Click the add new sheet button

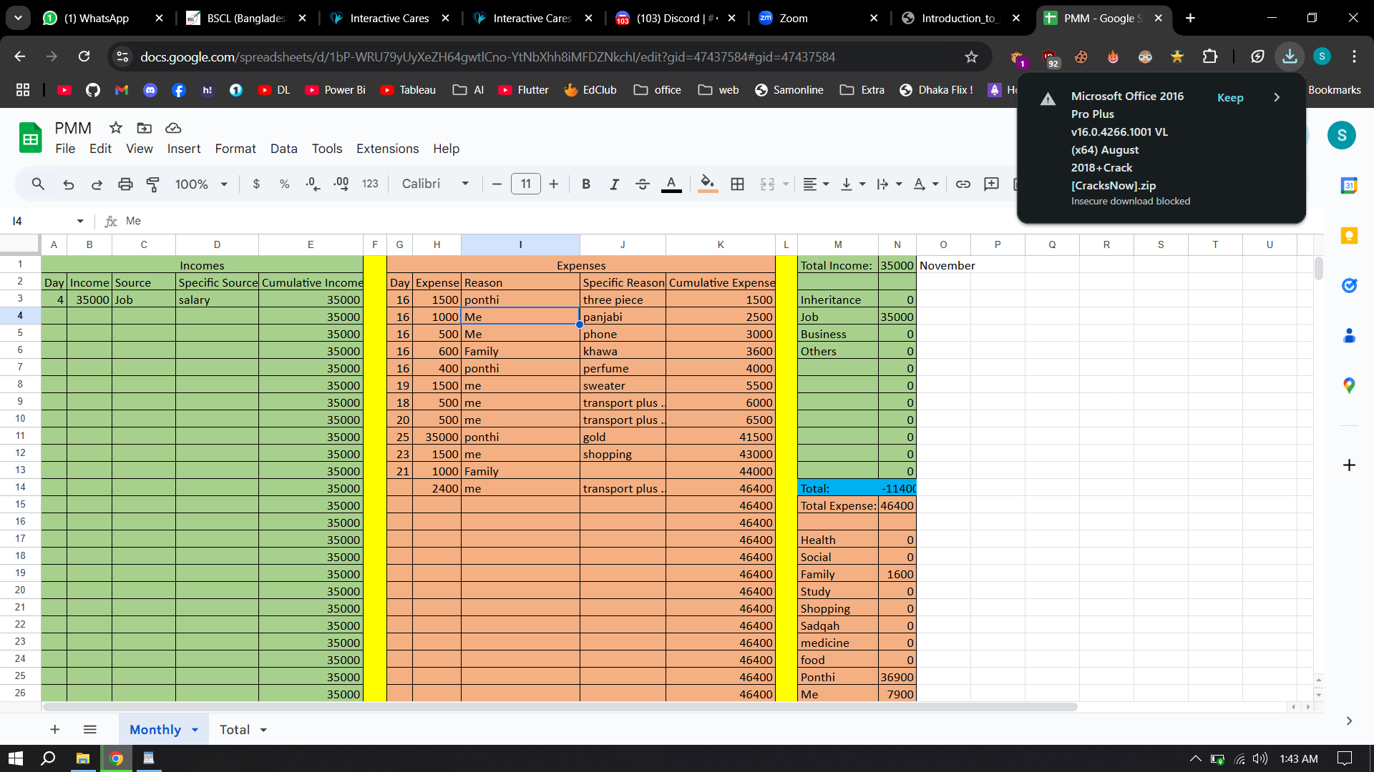coord(54,730)
